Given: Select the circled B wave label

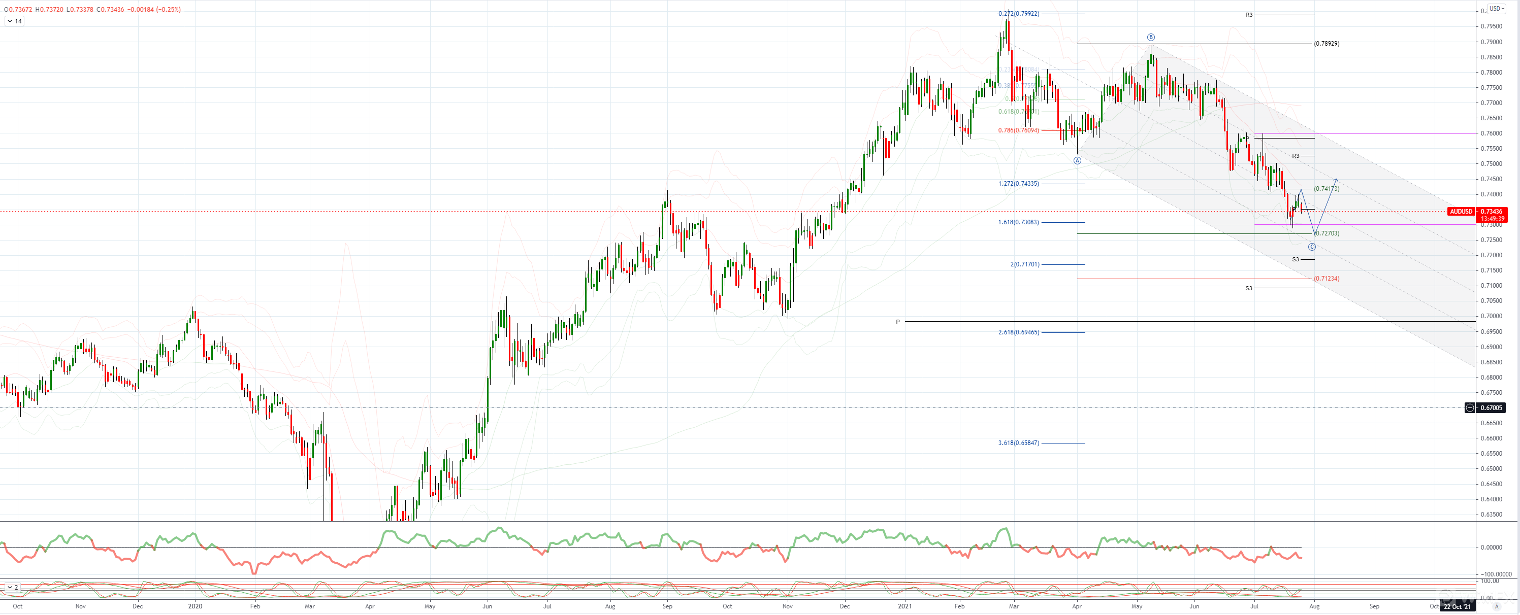Looking at the screenshot, I should coord(1151,37).
